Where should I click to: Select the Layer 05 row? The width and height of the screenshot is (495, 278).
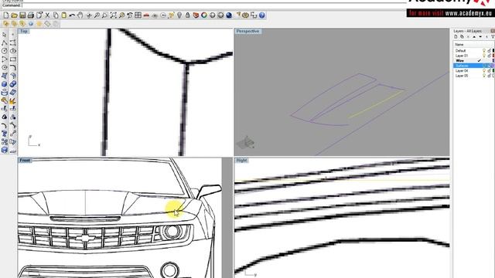click(x=473, y=76)
